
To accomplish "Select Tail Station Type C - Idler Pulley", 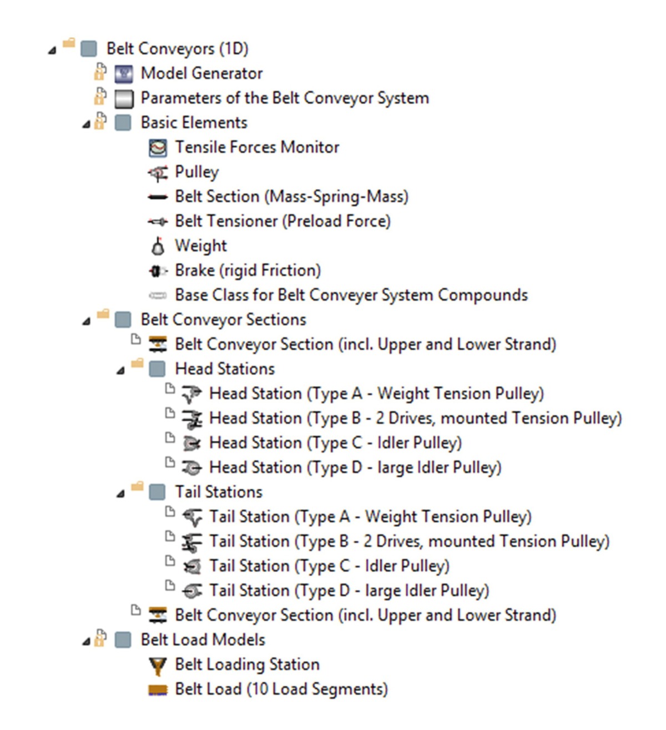I will point(330,566).
